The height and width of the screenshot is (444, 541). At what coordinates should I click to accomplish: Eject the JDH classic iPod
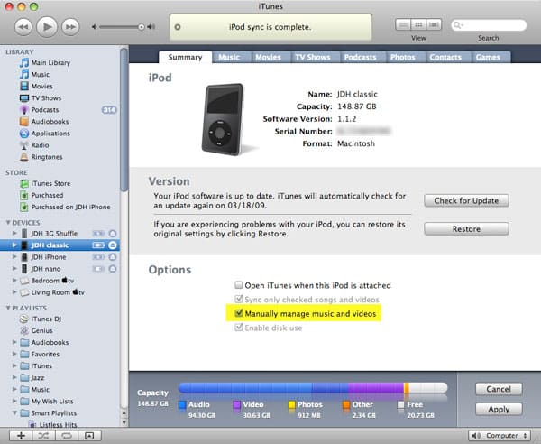pos(113,245)
